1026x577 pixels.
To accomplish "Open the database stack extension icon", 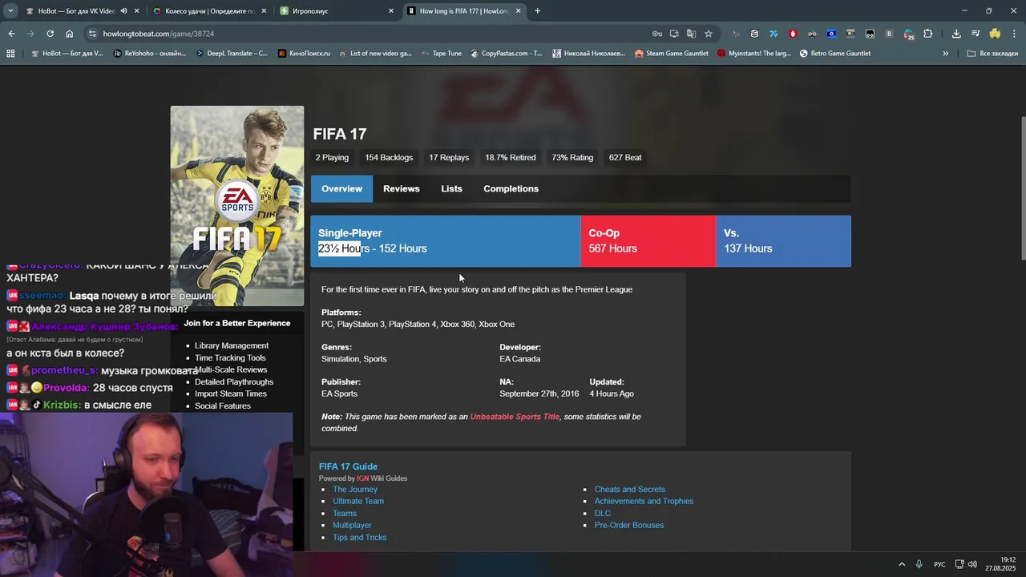I will point(754,34).
